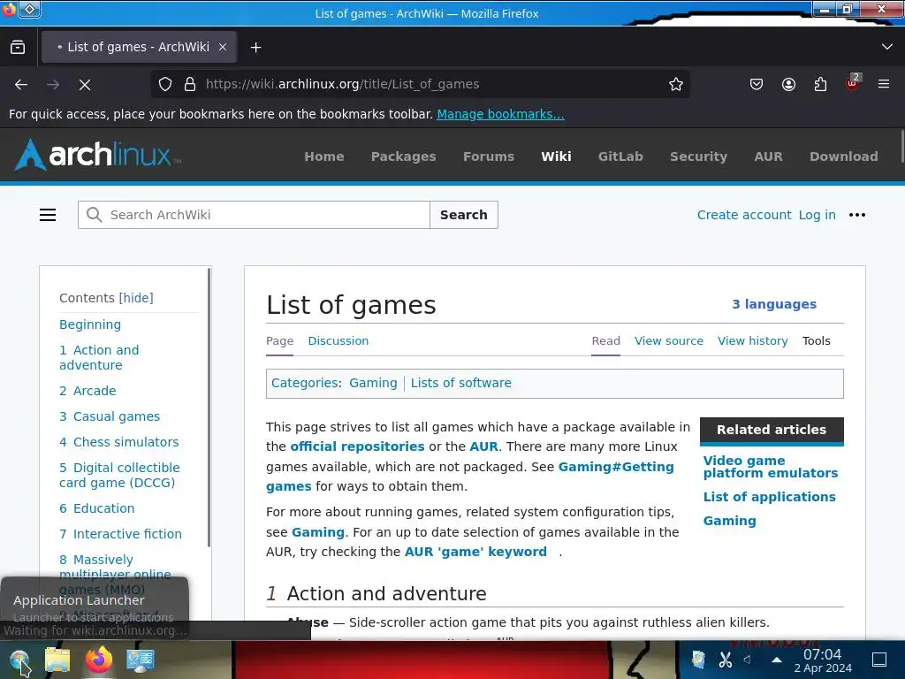The width and height of the screenshot is (905, 679).
Task: Jump to Chess simulators in contents
Action: click(119, 442)
